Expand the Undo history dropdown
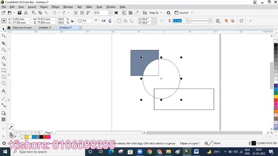Image resolution: width=278 pixels, height=156 pixels. pyautogui.click(x=59, y=13)
